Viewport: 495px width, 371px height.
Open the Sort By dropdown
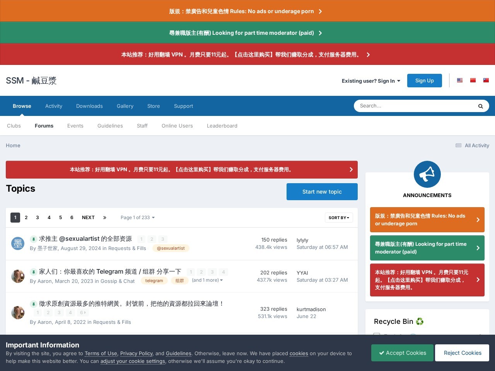(x=339, y=218)
